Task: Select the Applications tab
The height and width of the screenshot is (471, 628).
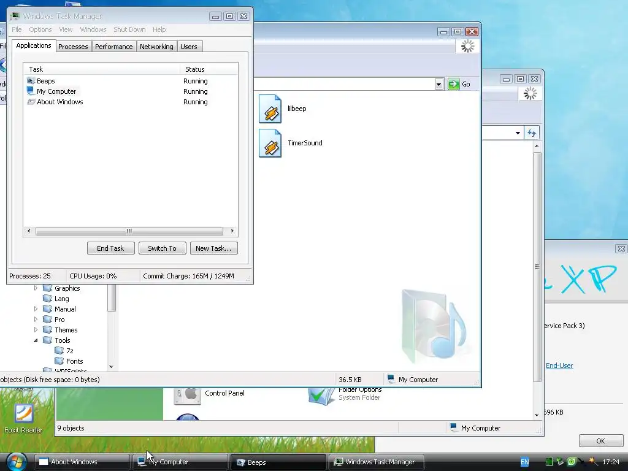Action: pos(34,45)
